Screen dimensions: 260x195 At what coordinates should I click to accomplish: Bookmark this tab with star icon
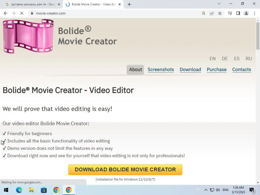(220, 13)
